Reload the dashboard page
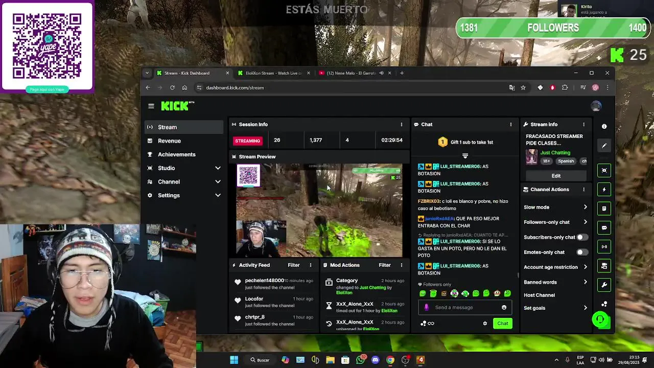654x368 pixels. (x=172, y=87)
